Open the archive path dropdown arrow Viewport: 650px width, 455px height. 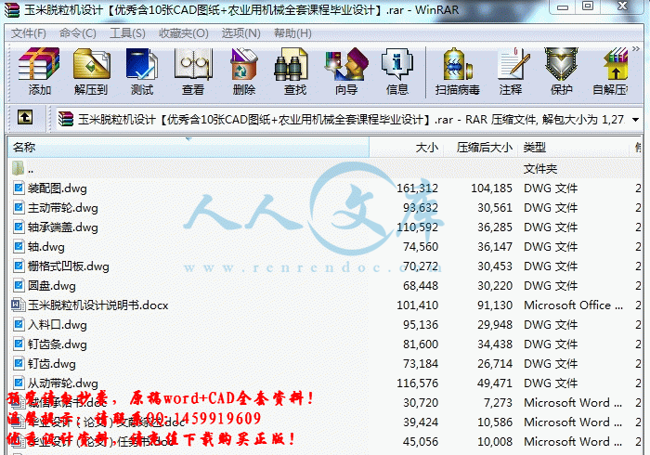pyautogui.click(x=635, y=120)
